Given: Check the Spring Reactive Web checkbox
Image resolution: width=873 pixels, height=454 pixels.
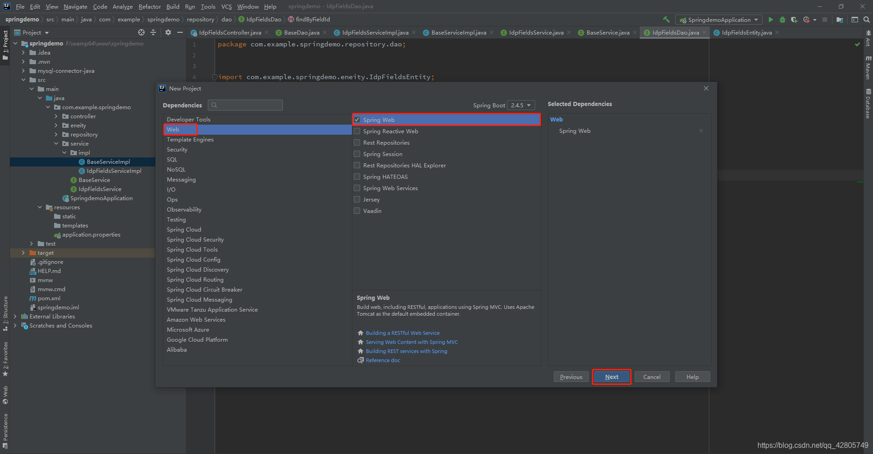Looking at the screenshot, I should coord(357,131).
